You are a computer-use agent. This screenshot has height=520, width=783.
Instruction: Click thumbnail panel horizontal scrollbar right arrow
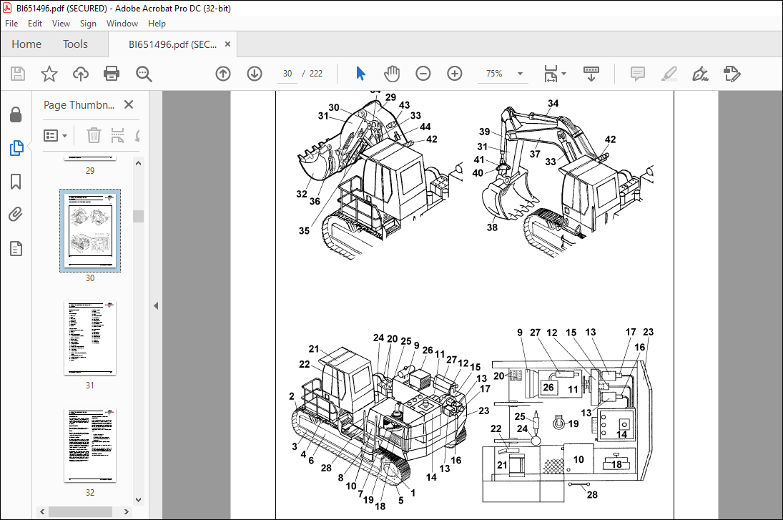tap(127, 511)
